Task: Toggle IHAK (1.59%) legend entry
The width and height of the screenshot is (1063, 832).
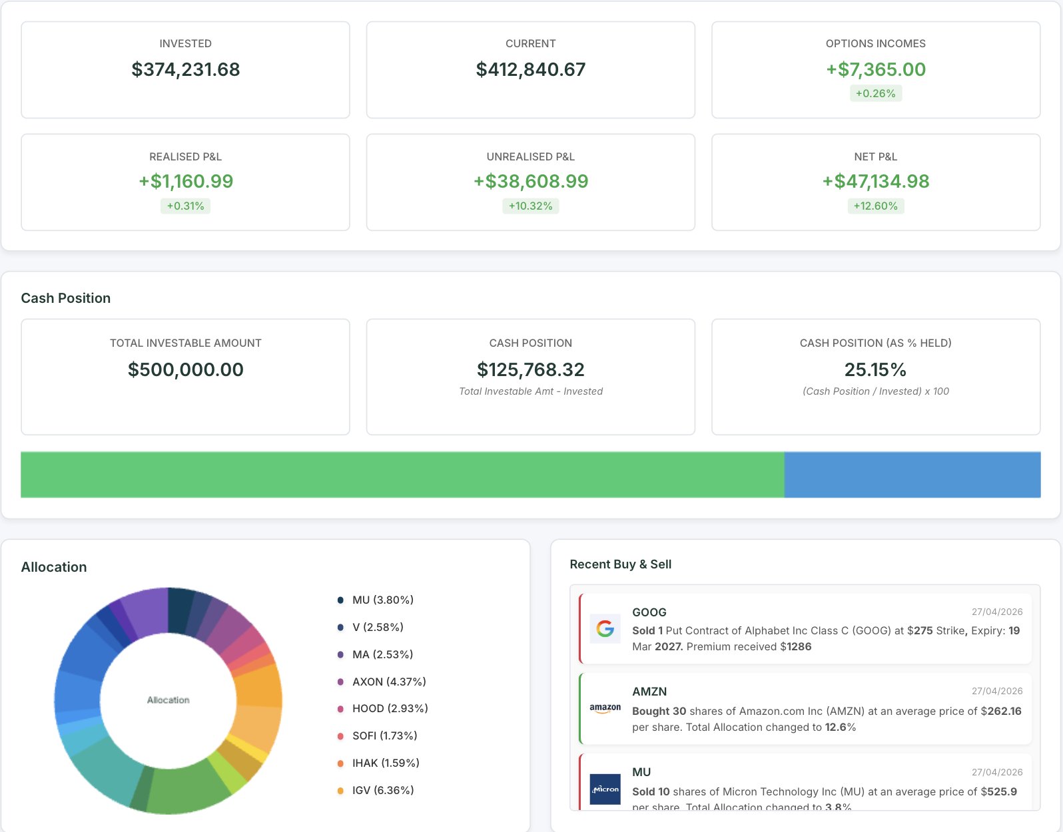Action: [378, 763]
